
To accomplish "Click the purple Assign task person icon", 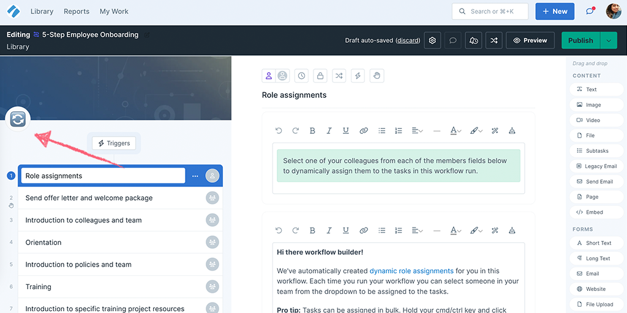I will tap(269, 75).
